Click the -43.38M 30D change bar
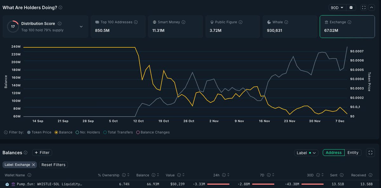The image size is (381, 188). [312, 184]
